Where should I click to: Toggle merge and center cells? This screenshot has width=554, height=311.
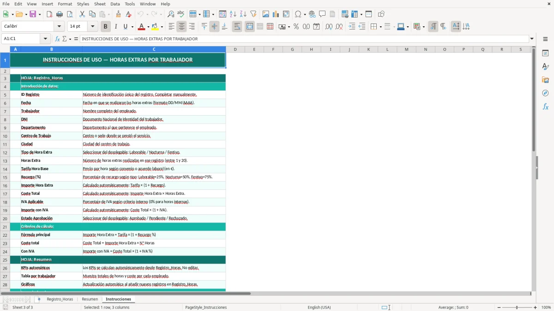(250, 27)
